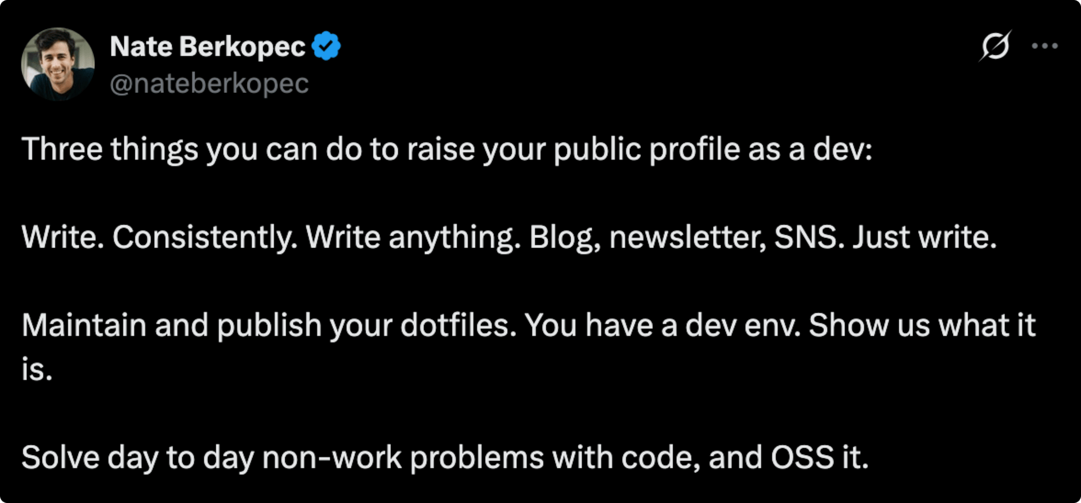
Task: Click the word non-work in the tweet
Action: [332, 457]
